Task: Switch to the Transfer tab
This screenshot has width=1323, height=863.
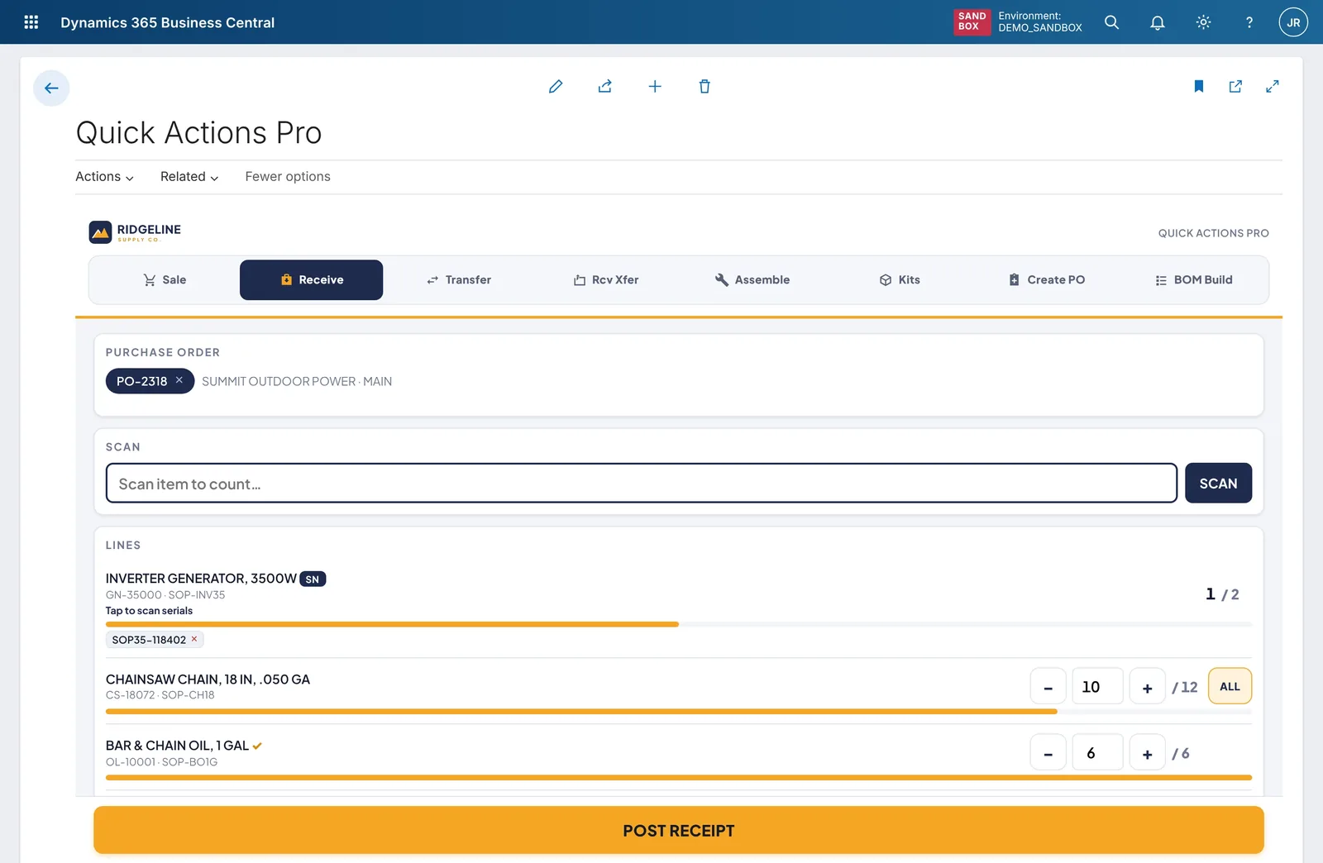Action: click(x=458, y=280)
